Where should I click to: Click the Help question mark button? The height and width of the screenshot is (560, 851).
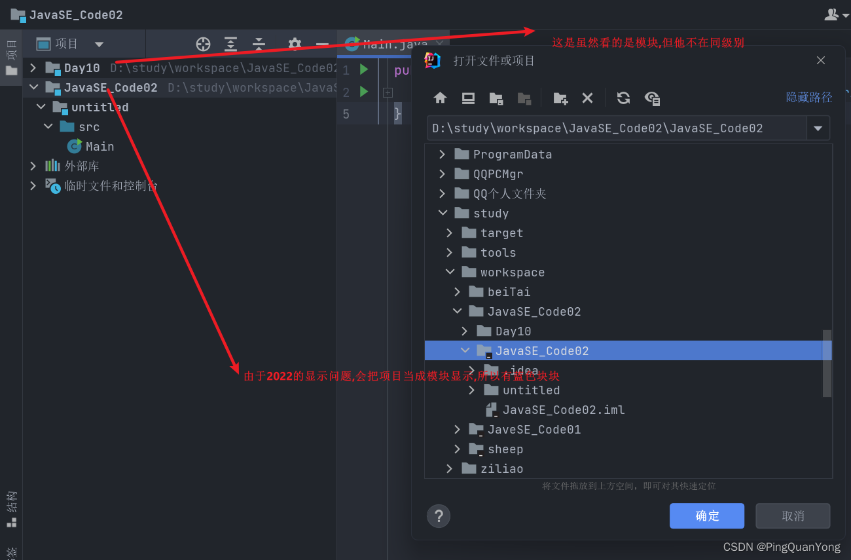[439, 515]
